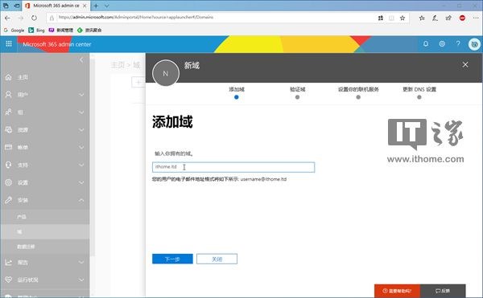The width and height of the screenshot is (483, 298).
Task: Click the 组 groups icon in sidebar
Action: click(8, 112)
